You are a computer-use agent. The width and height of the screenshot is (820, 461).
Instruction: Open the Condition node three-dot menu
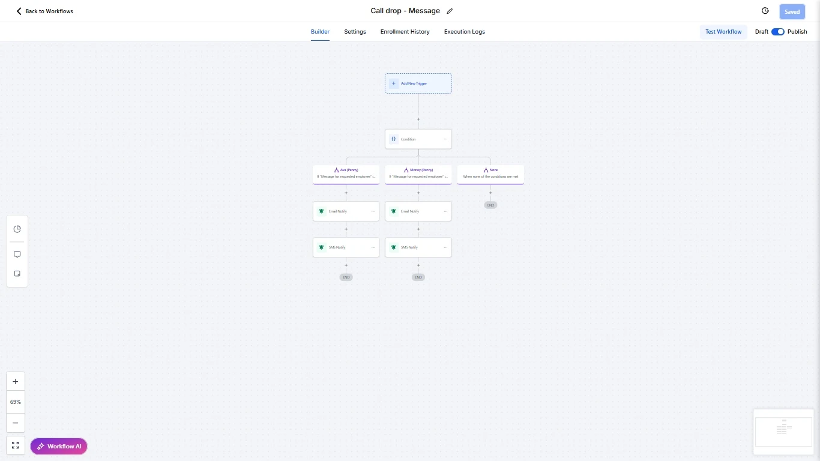[x=445, y=139]
